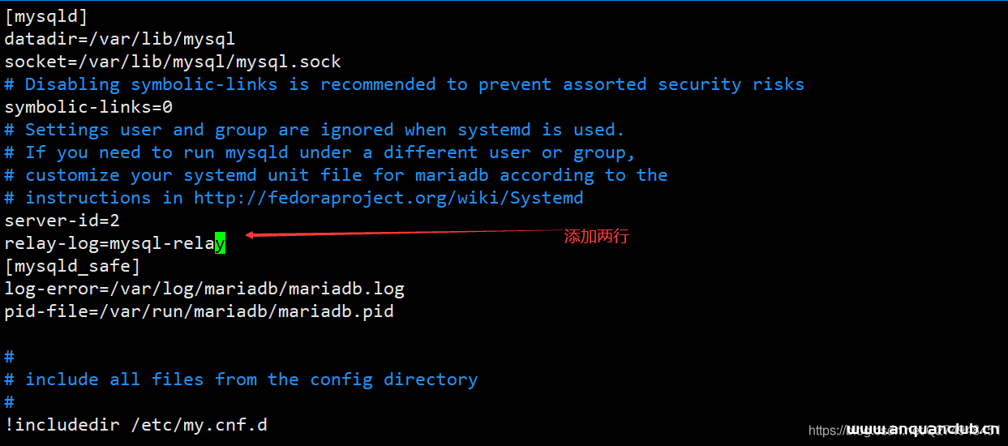Open the fedoraproject.org Systemd wiki URL

pos(388,198)
